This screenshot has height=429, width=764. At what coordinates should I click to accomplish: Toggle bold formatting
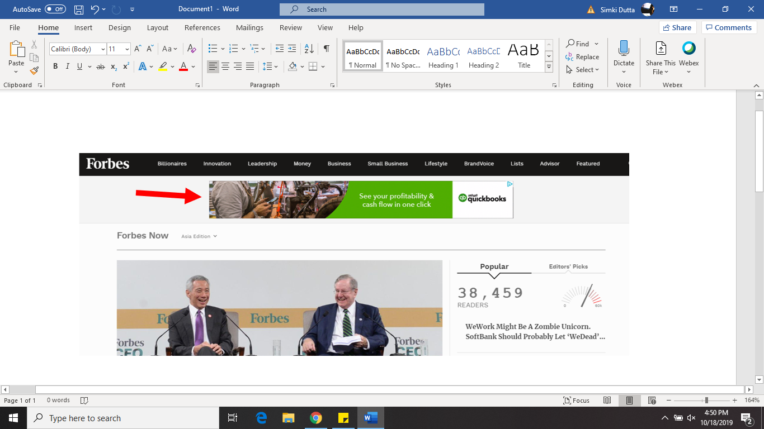pos(55,66)
